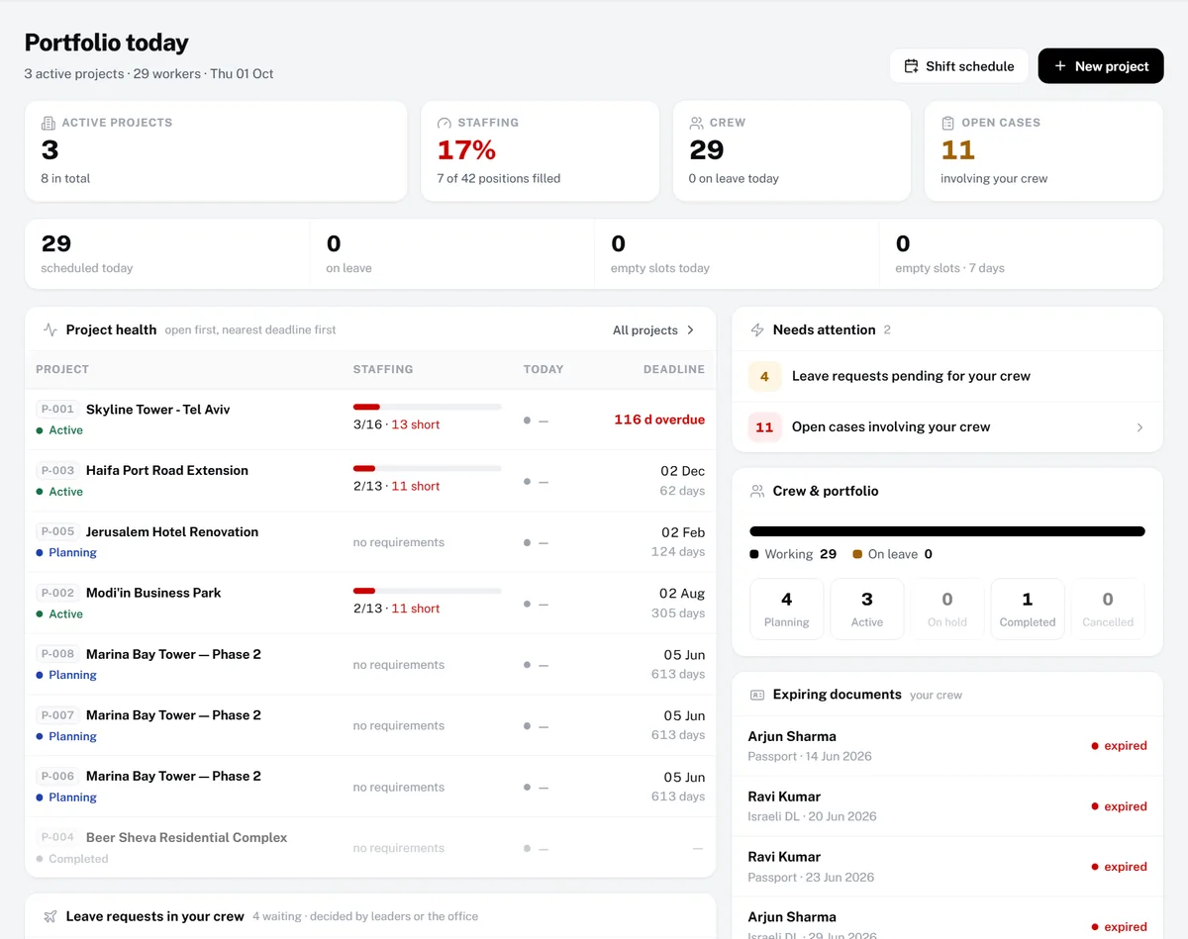Click the Staffing column header
The image size is (1188, 939).
(383, 369)
